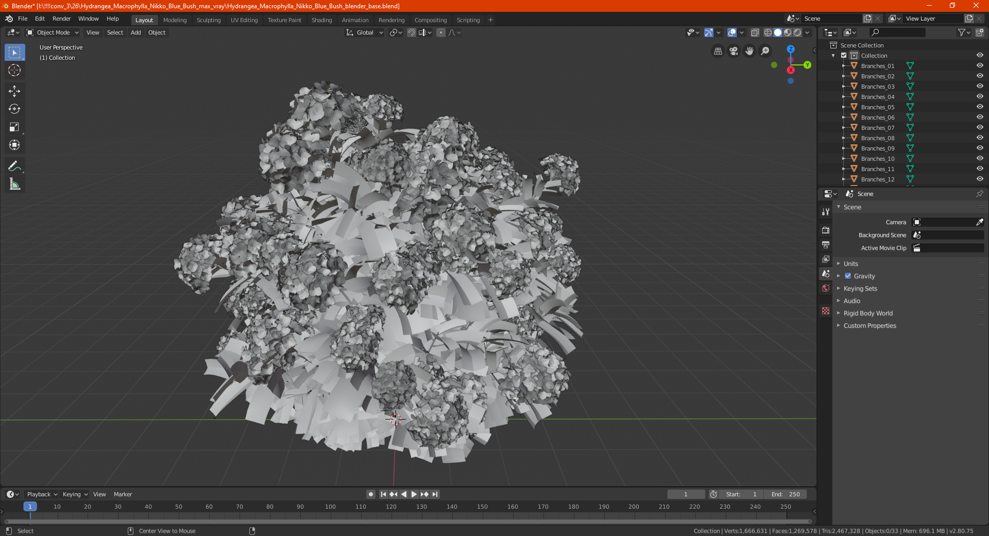Activate the Cursor tool
This screenshot has width=989, height=536.
click(14, 71)
